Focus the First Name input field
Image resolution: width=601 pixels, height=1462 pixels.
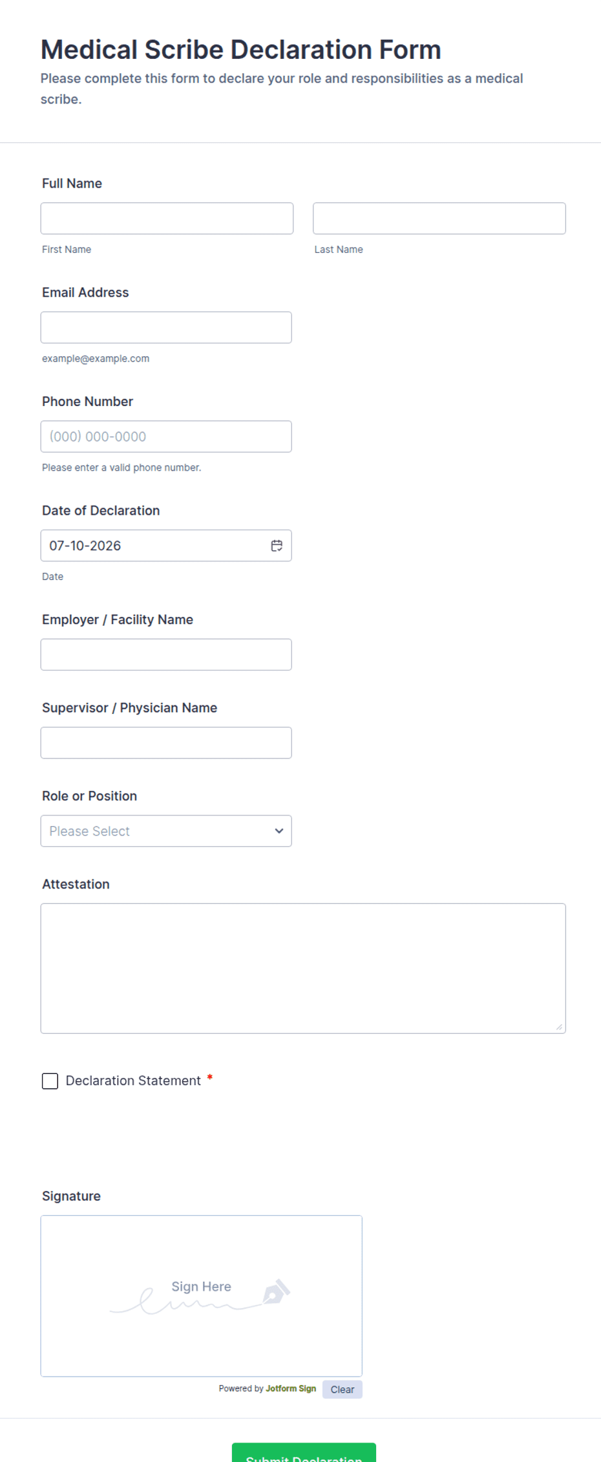click(x=167, y=219)
